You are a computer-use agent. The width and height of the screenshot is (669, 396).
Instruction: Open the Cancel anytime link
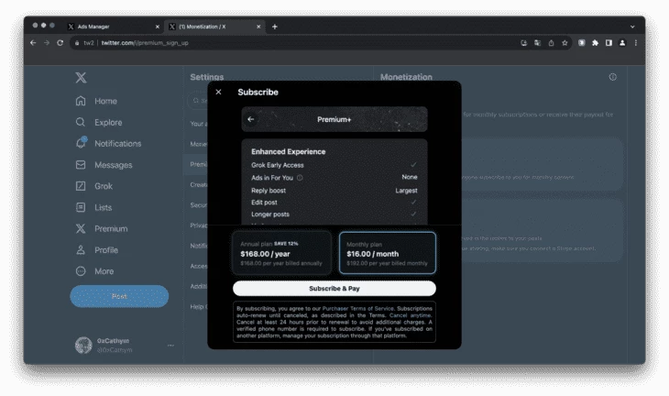click(410, 315)
